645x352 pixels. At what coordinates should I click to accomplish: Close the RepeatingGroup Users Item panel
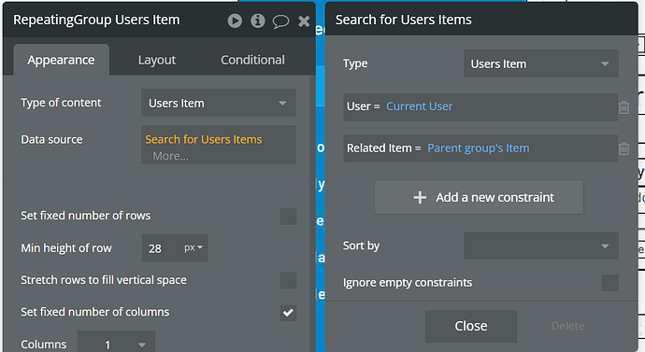click(304, 21)
